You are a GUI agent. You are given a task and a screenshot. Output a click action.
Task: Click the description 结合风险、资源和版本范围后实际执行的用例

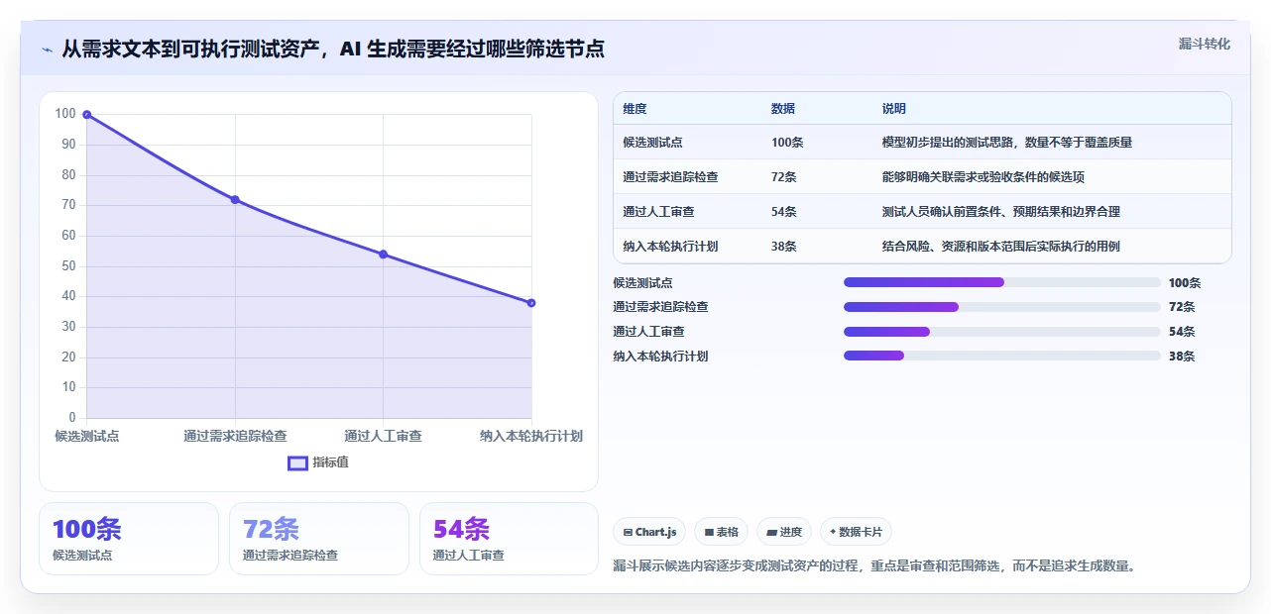point(1001,247)
